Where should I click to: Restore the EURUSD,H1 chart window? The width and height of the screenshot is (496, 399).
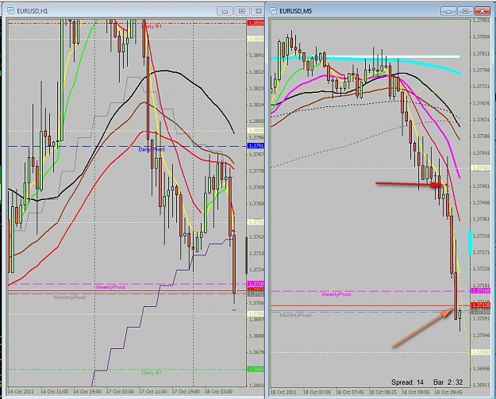pyautogui.click(x=242, y=11)
